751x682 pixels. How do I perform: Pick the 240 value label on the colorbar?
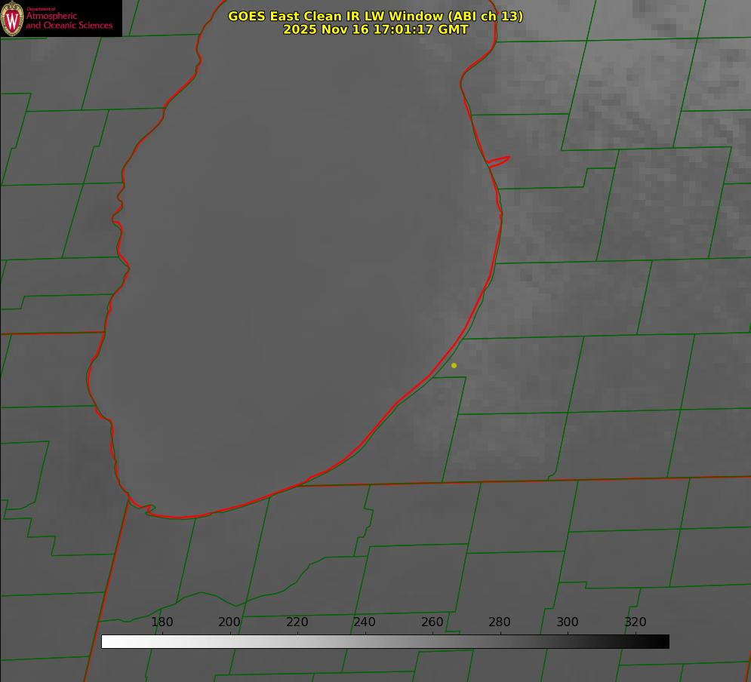pos(365,622)
